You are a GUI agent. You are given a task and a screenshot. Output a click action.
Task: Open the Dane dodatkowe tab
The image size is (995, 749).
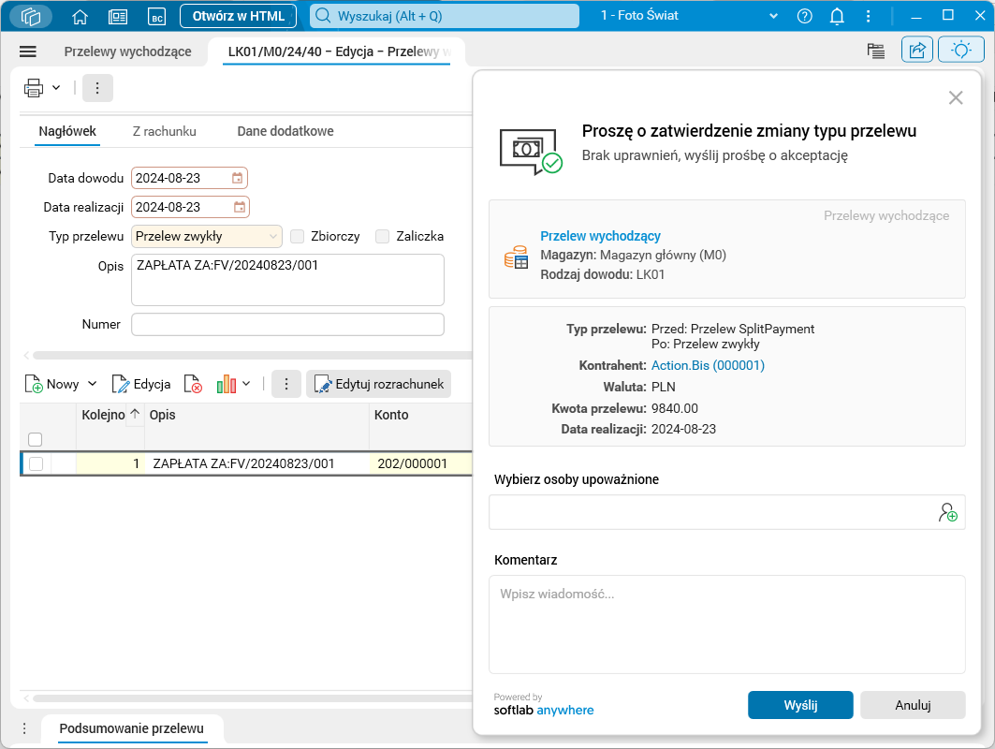point(285,131)
